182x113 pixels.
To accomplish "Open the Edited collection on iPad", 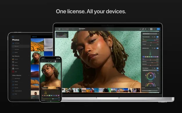I will (x=15, y=52).
